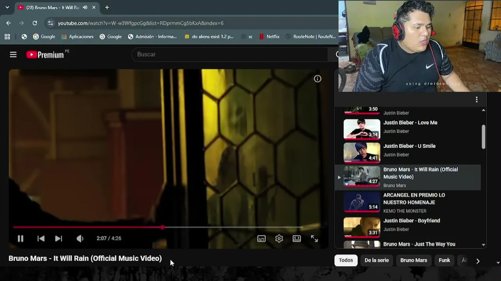This screenshot has width=501, height=281.
Task: Select ARCANGEL EN PREMIO LO NUESTRO HOMENAJE title
Action: (x=414, y=199)
